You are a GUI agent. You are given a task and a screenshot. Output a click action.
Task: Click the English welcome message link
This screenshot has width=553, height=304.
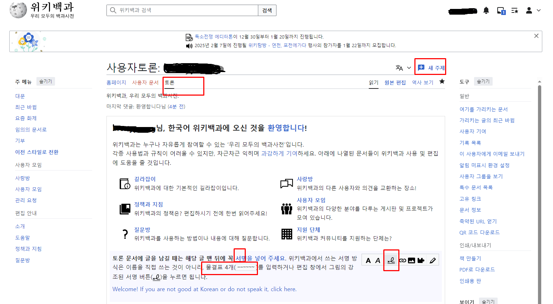tap(204, 289)
